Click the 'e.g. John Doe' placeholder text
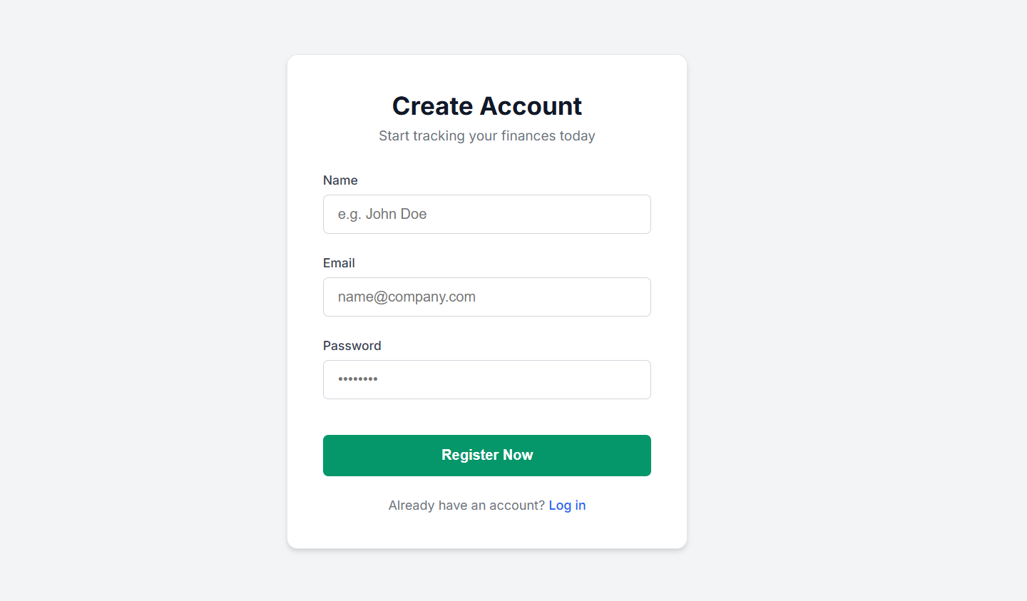The image size is (1027, 601). pyautogui.click(x=382, y=214)
